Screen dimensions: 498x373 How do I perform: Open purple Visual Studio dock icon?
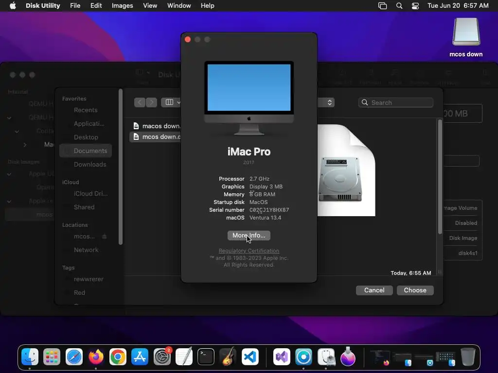click(282, 357)
